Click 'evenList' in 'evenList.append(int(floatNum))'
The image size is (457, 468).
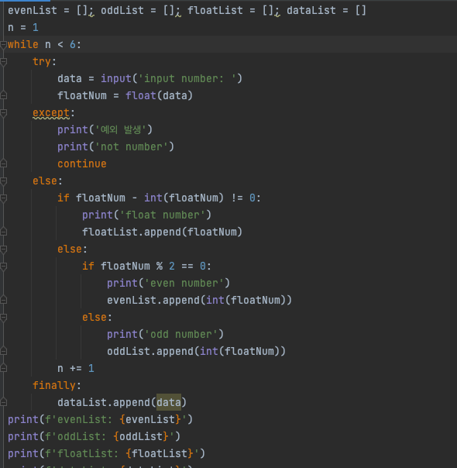132,301
